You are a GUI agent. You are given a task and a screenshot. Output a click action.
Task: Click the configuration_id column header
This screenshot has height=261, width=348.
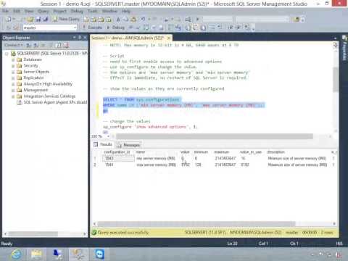pos(117,152)
